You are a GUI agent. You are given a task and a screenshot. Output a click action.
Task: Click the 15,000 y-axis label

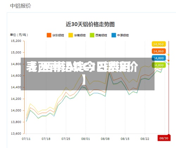pos(16,52)
